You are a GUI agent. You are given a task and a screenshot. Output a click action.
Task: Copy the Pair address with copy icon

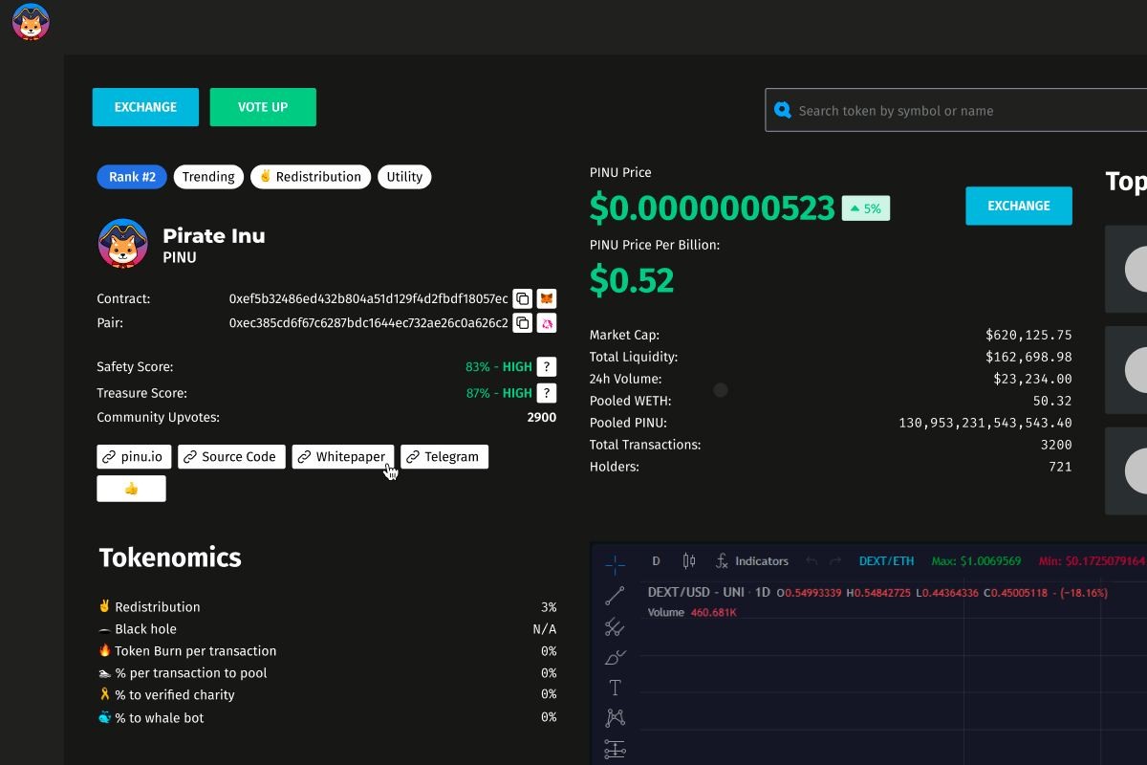point(522,323)
